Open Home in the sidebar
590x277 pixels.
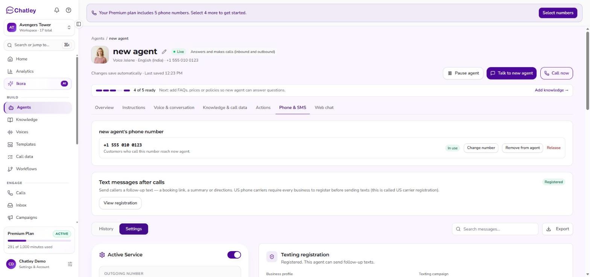38,59
